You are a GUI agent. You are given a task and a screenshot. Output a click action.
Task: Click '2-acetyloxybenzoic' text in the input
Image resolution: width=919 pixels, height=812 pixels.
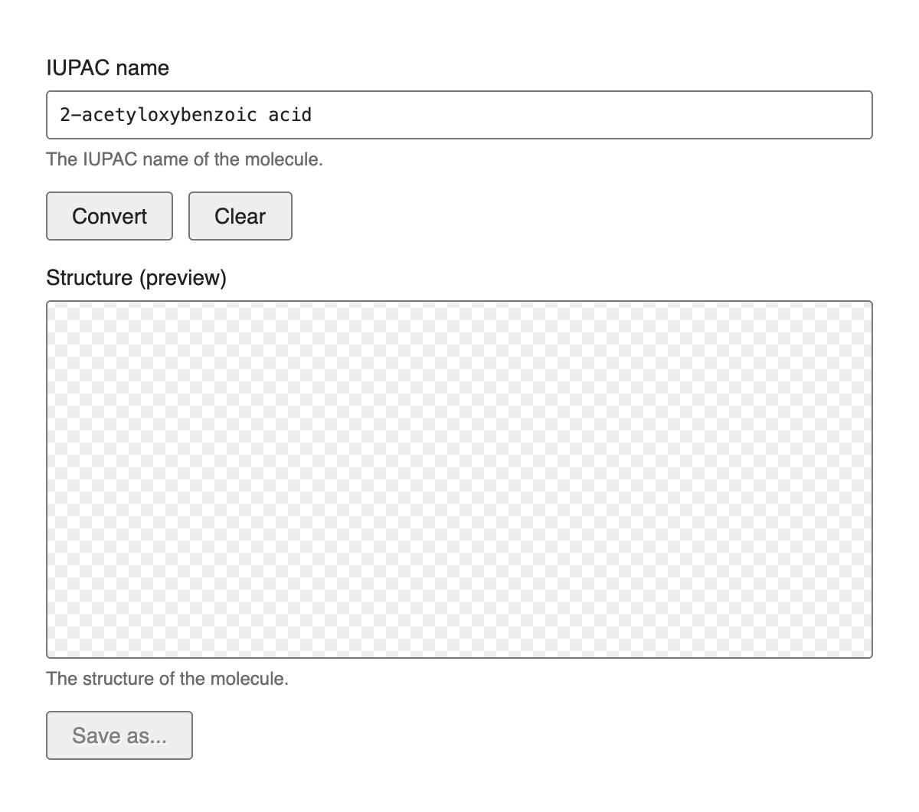[x=159, y=115]
